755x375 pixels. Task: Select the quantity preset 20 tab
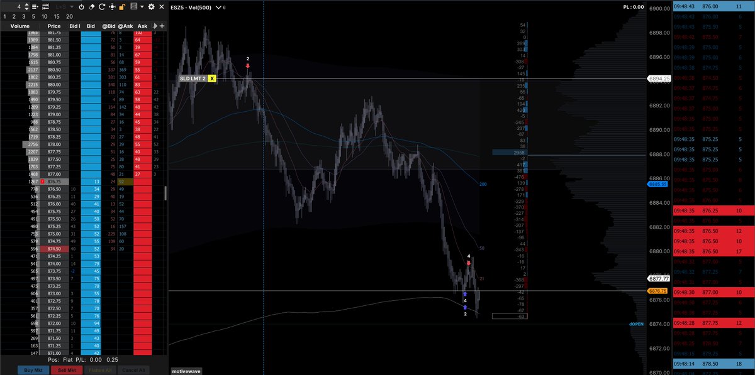[x=69, y=16]
